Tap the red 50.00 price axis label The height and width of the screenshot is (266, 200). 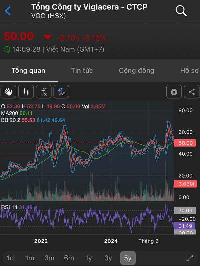coord(185,143)
